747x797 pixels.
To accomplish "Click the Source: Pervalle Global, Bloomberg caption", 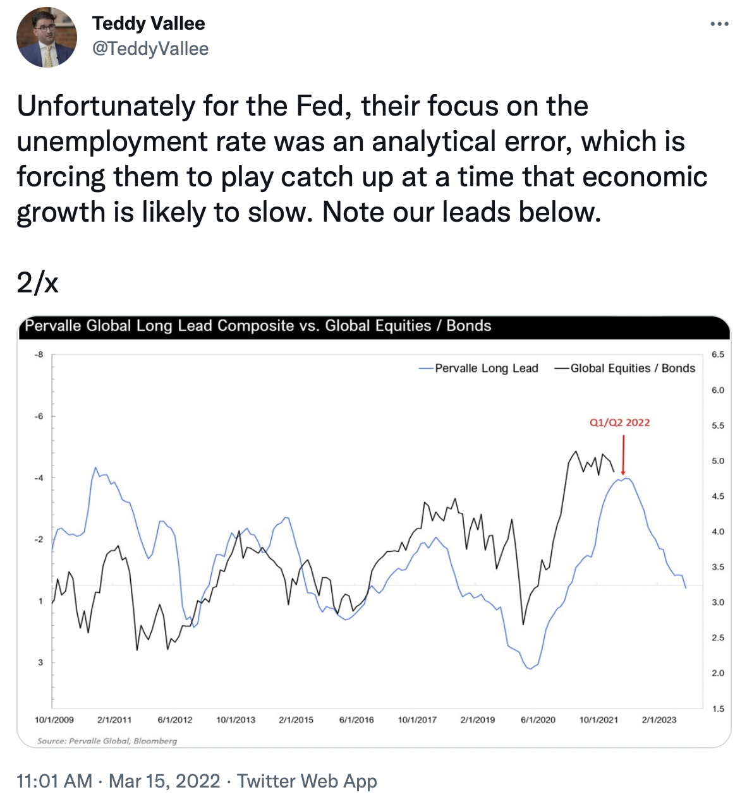I will 107,741.
